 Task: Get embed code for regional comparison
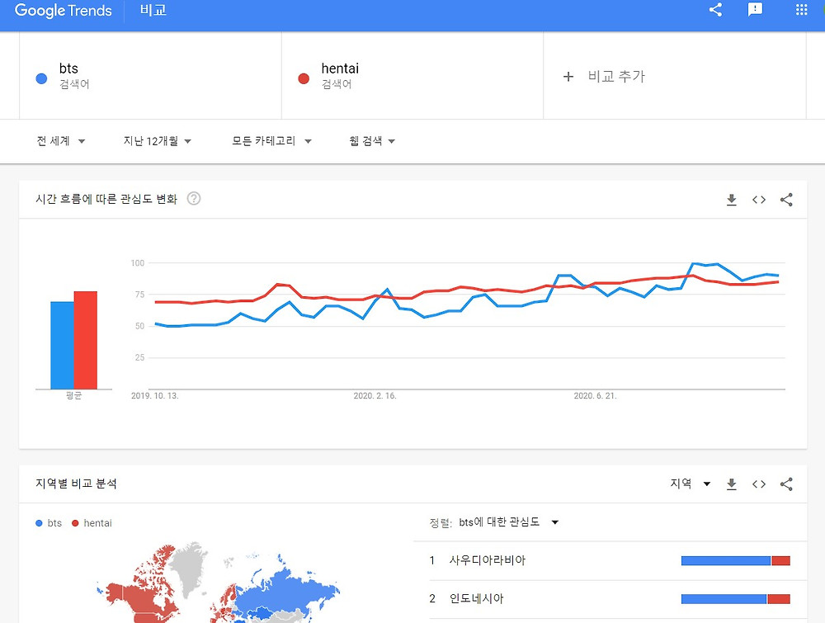(x=759, y=484)
